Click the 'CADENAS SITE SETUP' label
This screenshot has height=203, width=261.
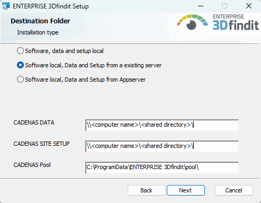41,144
